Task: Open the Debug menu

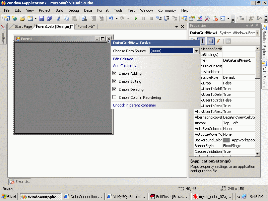Action: point(73,10)
